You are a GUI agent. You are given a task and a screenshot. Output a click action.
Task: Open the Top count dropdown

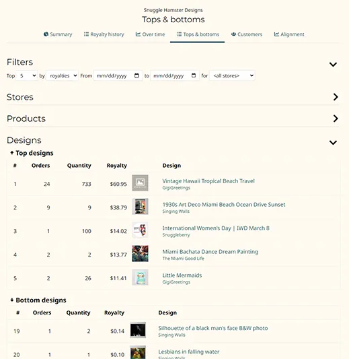point(27,75)
